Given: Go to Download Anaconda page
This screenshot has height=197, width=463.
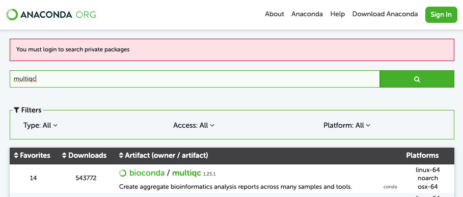Looking at the screenshot, I should 385,14.
